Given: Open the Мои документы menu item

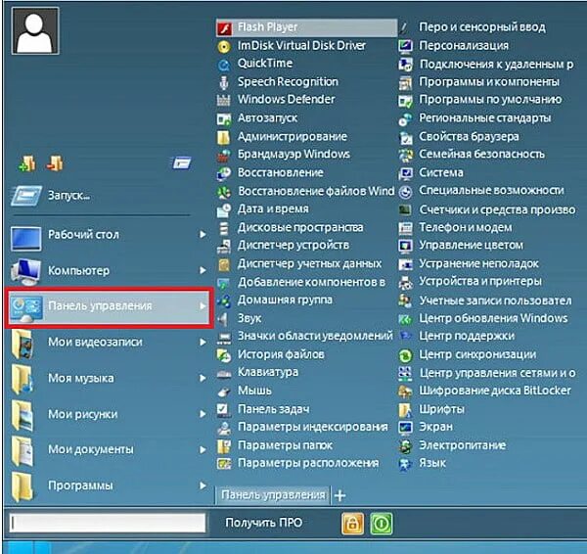Looking at the screenshot, I should (x=109, y=449).
